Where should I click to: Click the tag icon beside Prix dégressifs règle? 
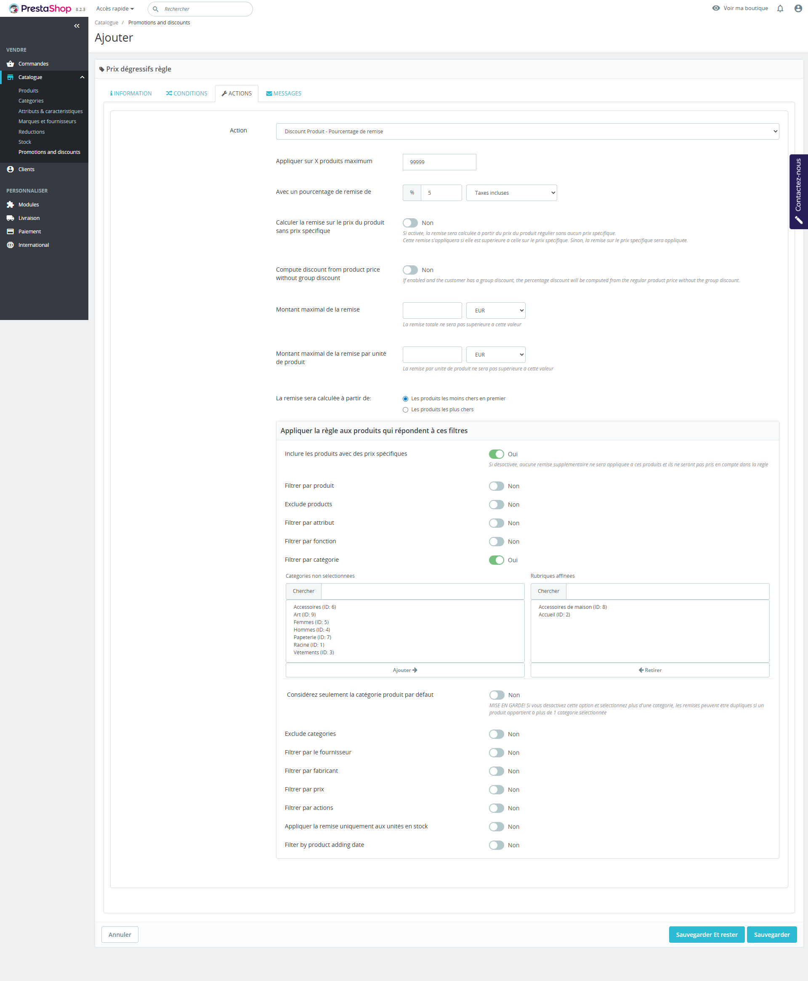(101, 69)
